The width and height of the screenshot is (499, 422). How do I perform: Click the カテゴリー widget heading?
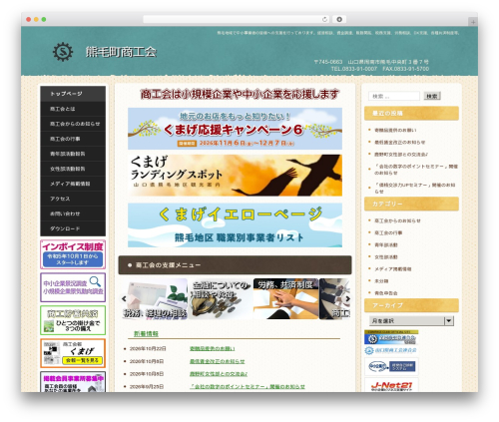[411, 204]
